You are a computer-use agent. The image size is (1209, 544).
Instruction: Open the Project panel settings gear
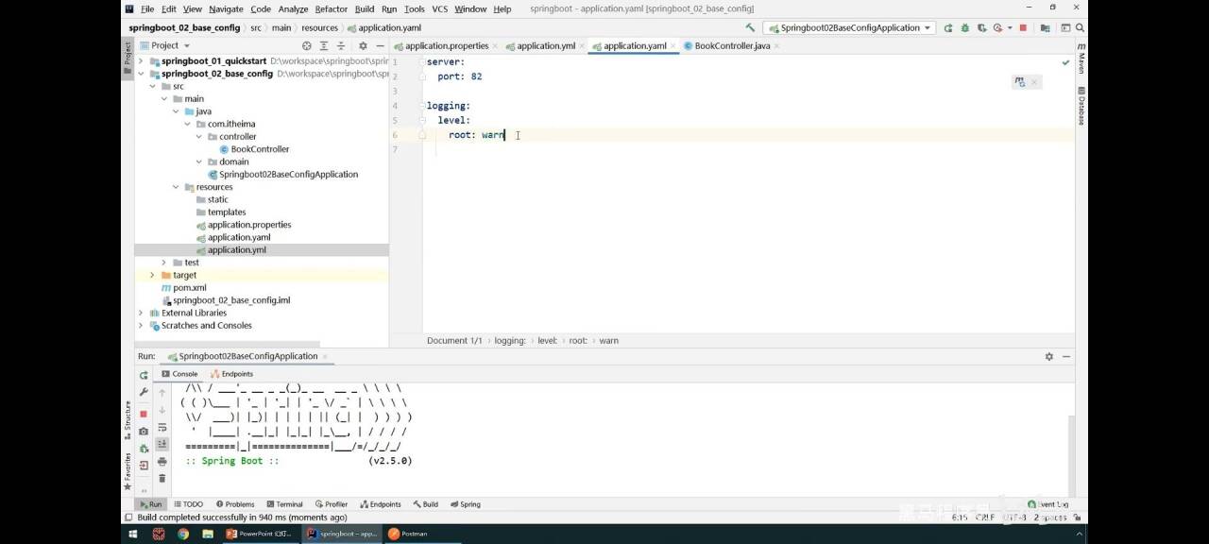point(363,45)
